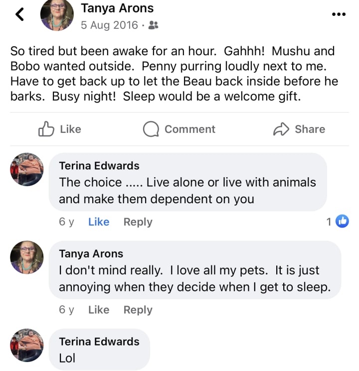This screenshot has height=371, width=359.
Task: Tap the thumbs-up Like icon on post
Action: (x=46, y=129)
